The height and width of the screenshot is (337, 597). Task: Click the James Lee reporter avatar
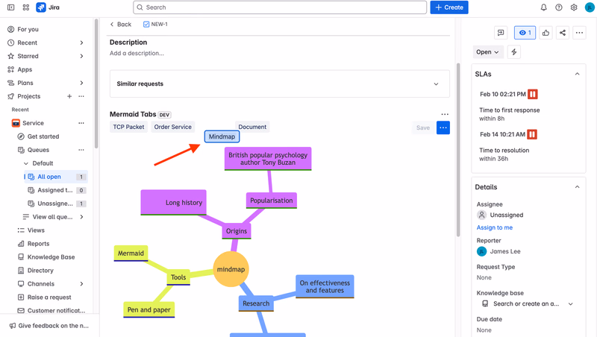click(481, 251)
